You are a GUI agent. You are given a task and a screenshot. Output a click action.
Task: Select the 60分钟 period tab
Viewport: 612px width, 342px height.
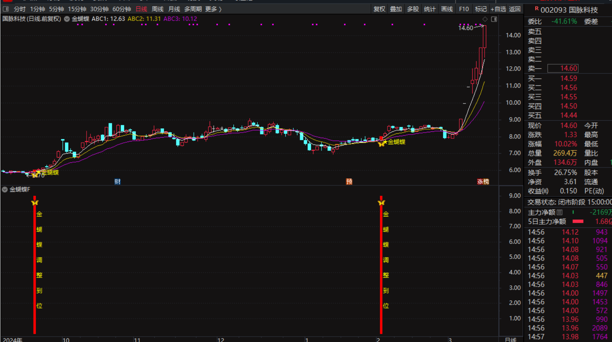point(122,9)
